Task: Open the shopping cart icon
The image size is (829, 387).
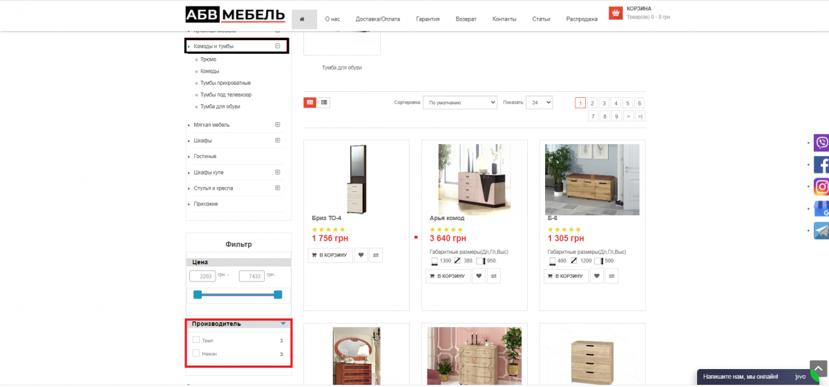Action: 616,13
